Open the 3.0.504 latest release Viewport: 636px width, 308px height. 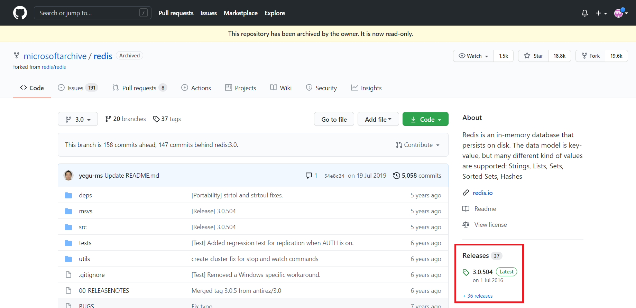[x=482, y=272]
